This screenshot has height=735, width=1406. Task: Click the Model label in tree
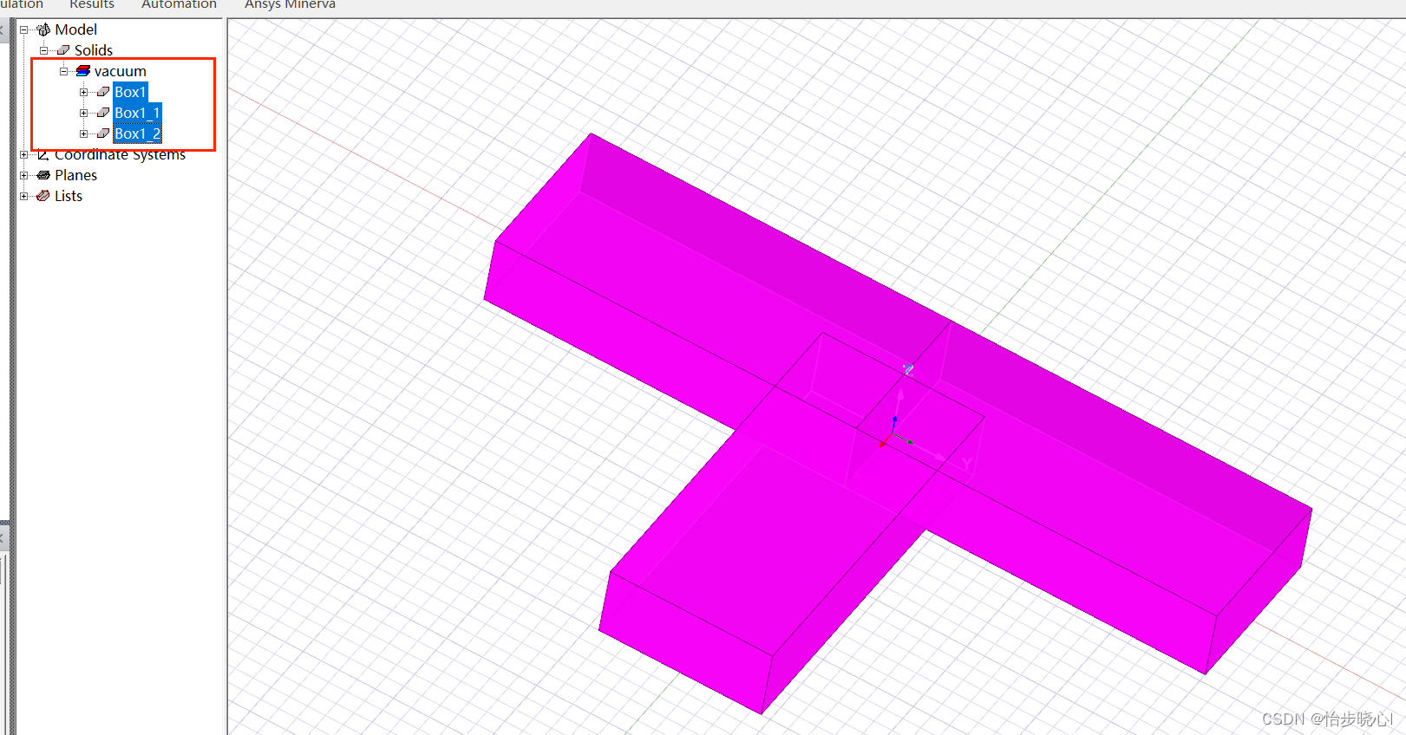click(x=75, y=29)
